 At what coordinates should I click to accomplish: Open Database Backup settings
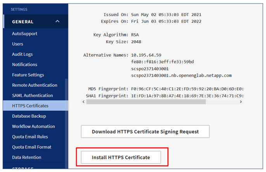click(x=29, y=116)
